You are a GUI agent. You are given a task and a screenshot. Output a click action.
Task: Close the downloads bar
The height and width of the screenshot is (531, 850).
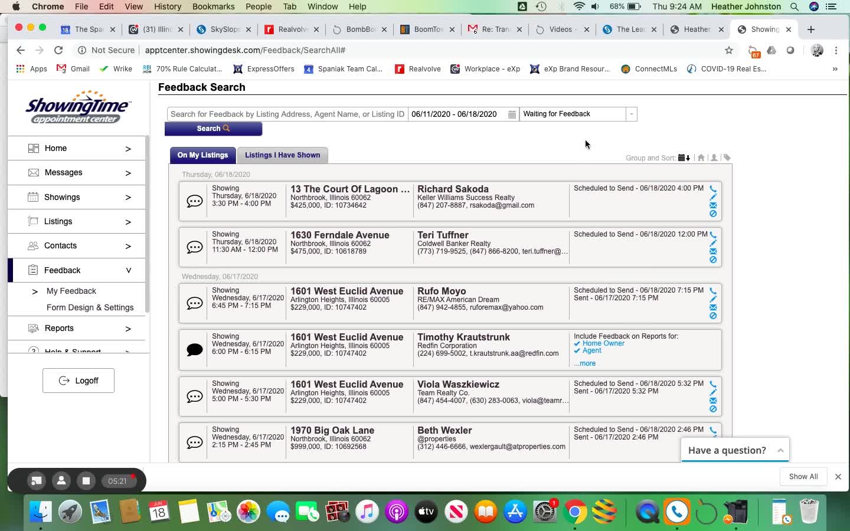click(838, 477)
